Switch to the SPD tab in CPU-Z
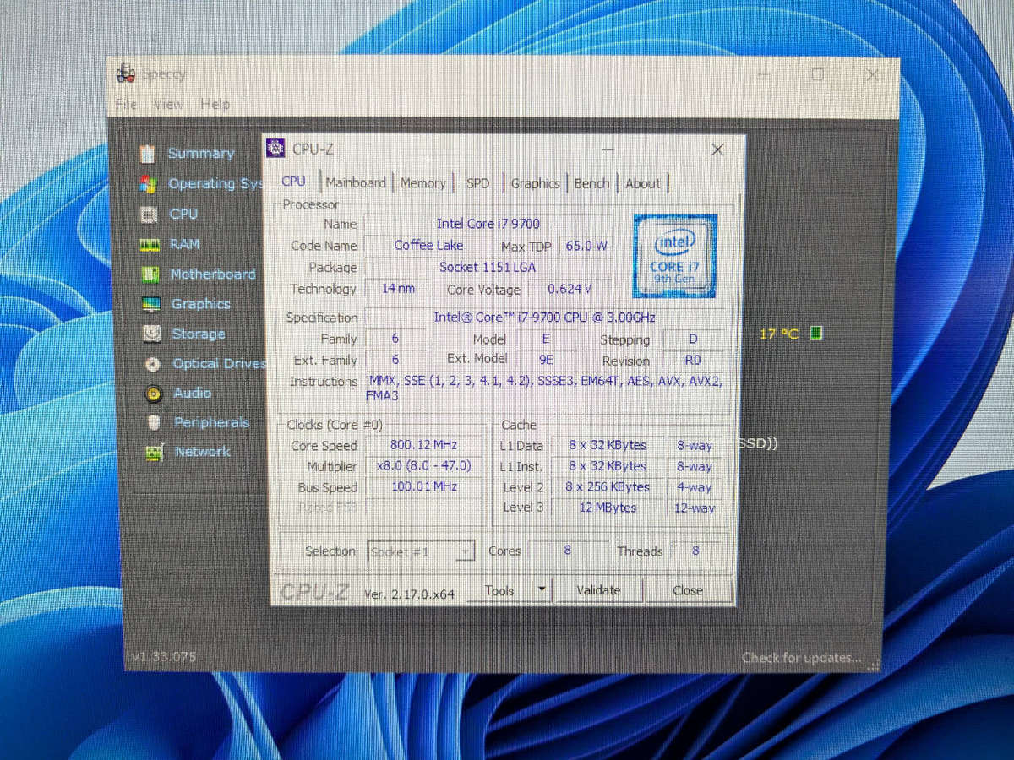 coord(478,183)
